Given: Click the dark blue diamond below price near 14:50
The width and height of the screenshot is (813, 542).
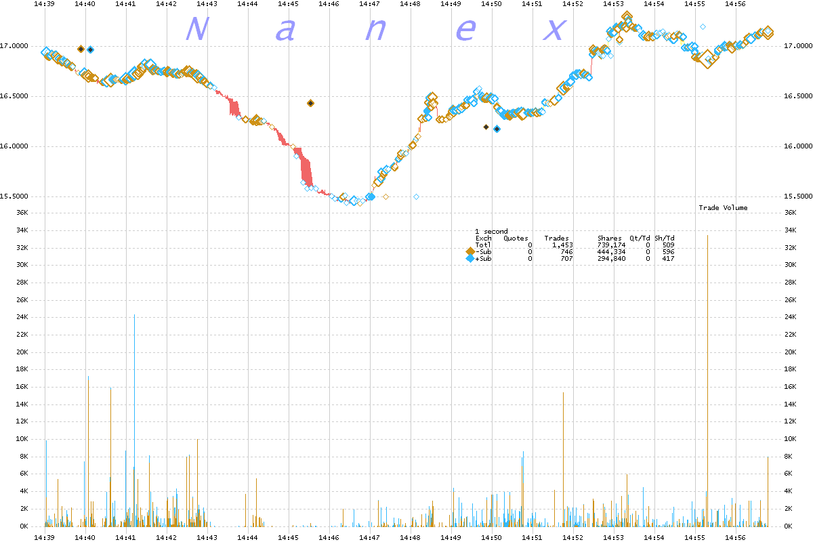Looking at the screenshot, I should click(x=497, y=129).
